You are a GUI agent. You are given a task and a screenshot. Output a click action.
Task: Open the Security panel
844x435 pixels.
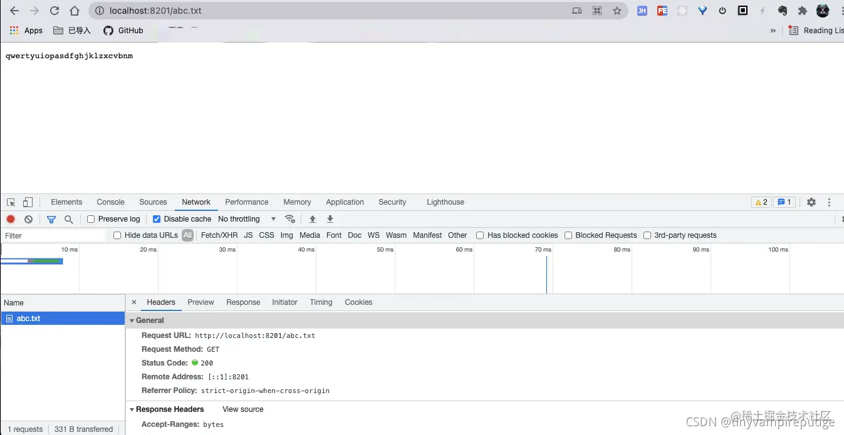pyautogui.click(x=392, y=202)
